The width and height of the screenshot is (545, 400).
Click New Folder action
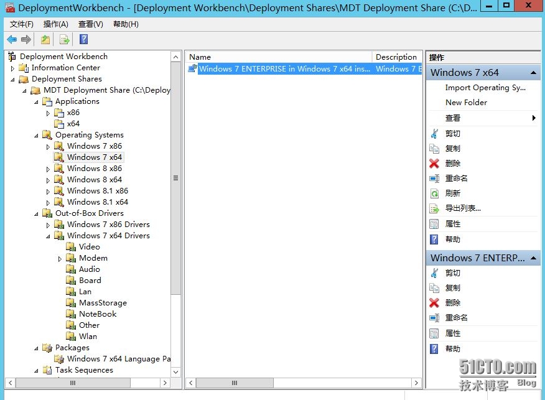[467, 103]
